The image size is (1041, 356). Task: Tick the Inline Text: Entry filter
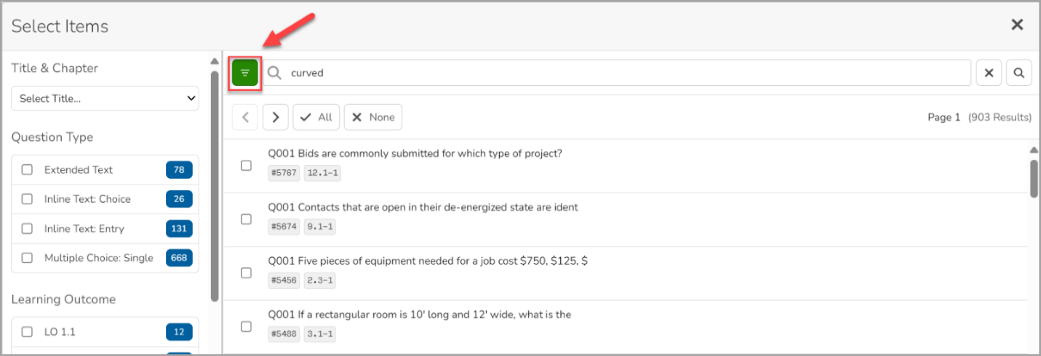pyautogui.click(x=27, y=228)
